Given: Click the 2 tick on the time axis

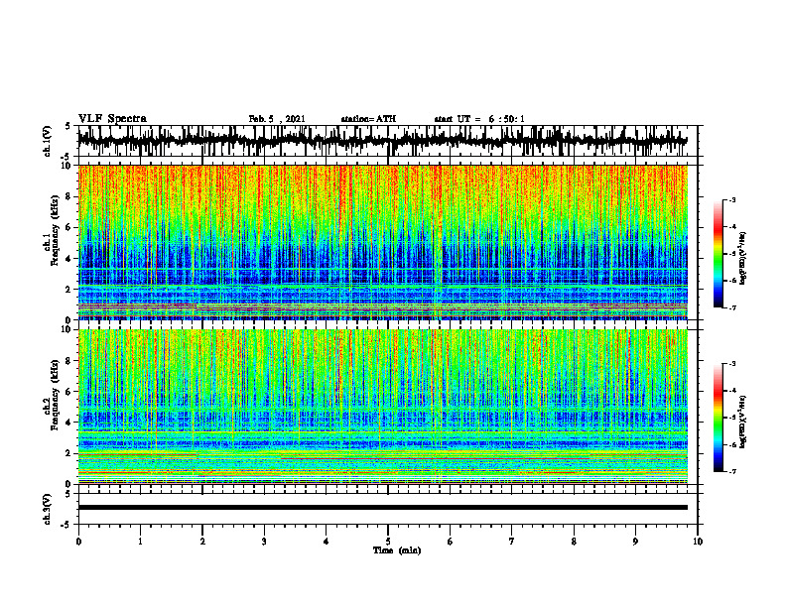Looking at the screenshot, I should tap(202, 542).
